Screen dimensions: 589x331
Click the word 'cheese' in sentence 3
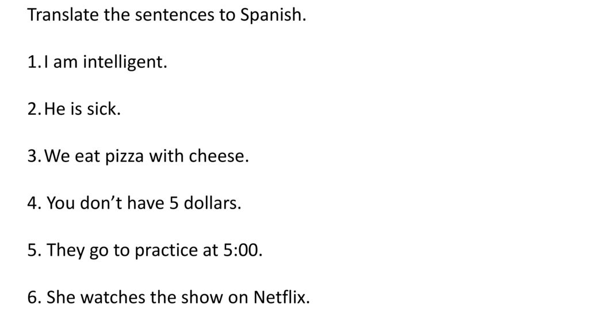pos(217,156)
